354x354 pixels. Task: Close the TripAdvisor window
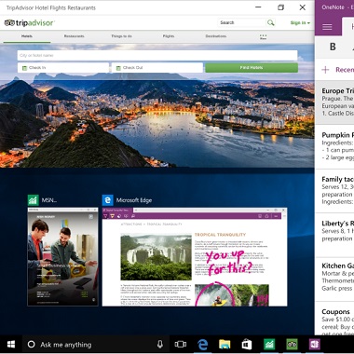[303, 7]
